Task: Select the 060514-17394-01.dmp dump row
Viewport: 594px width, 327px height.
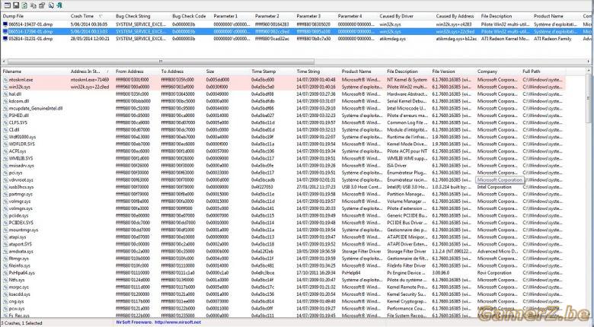Action: pyautogui.click(x=297, y=31)
